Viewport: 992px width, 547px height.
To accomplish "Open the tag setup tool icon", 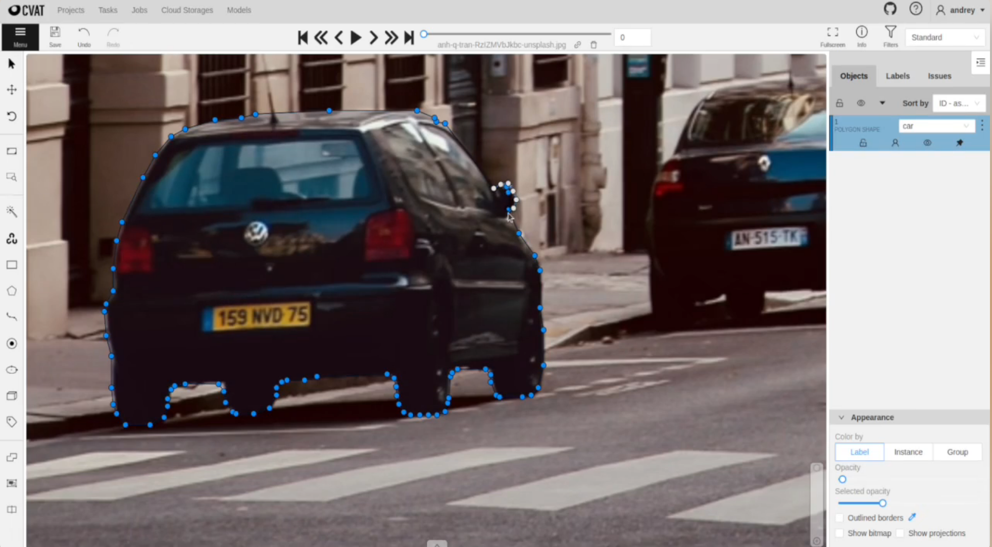I will point(12,422).
